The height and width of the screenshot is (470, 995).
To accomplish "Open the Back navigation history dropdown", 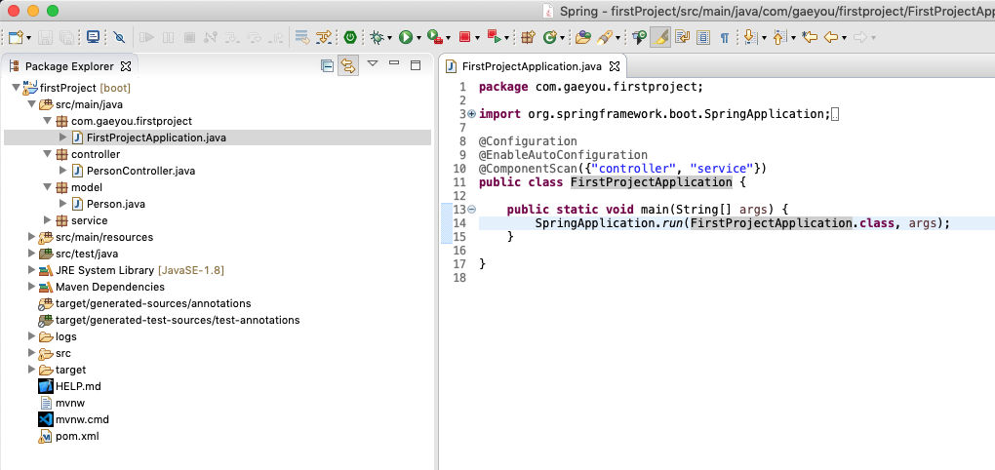I will 844,39.
